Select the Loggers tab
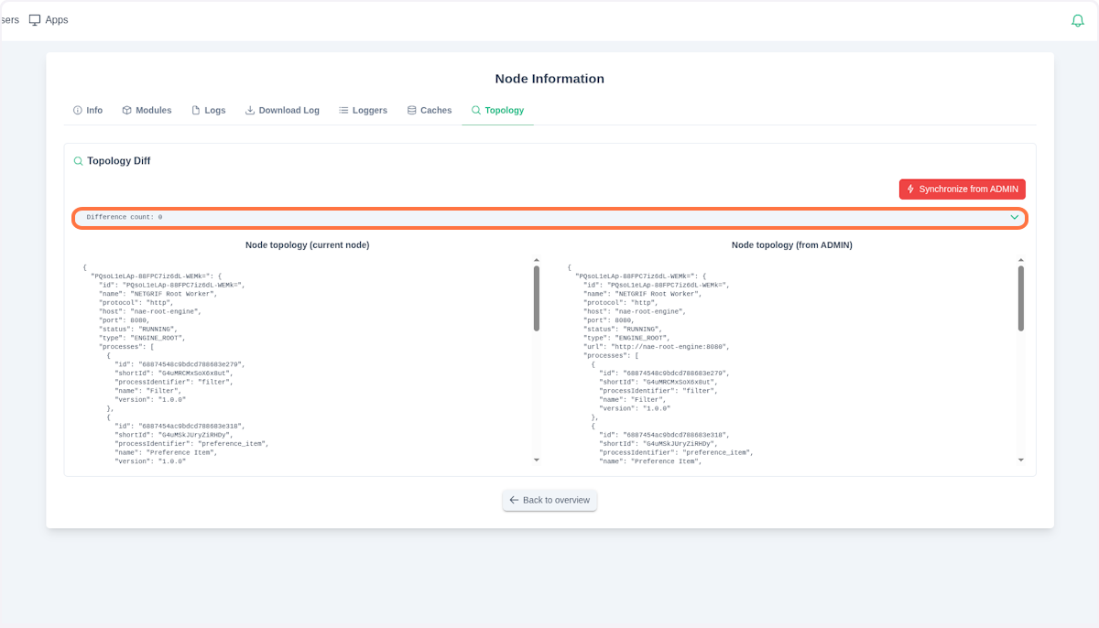Image resolution: width=1099 pixels, height=628 pixels. pos(363,110)
